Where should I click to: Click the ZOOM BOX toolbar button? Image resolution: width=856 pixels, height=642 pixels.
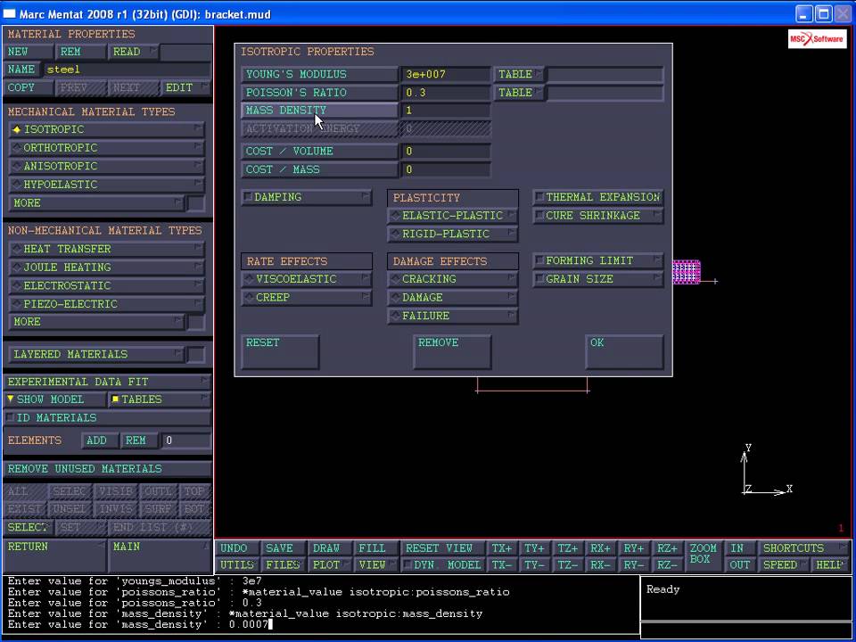pyautogui.click(x=704, y=556)
